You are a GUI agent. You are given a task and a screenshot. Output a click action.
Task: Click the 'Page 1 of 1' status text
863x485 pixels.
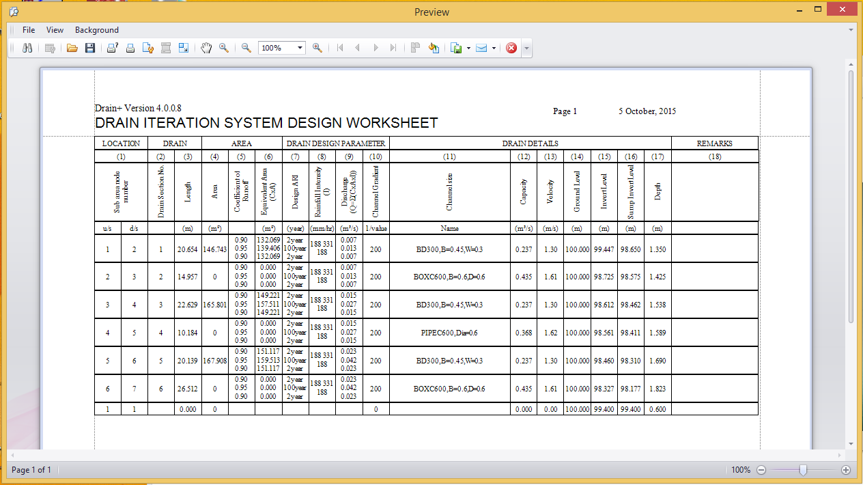(x=31, y=470)
